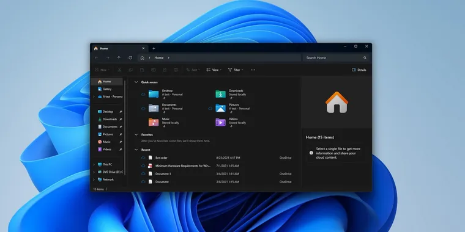Click the Rename icon in toolbar

[x=154, y=70]
